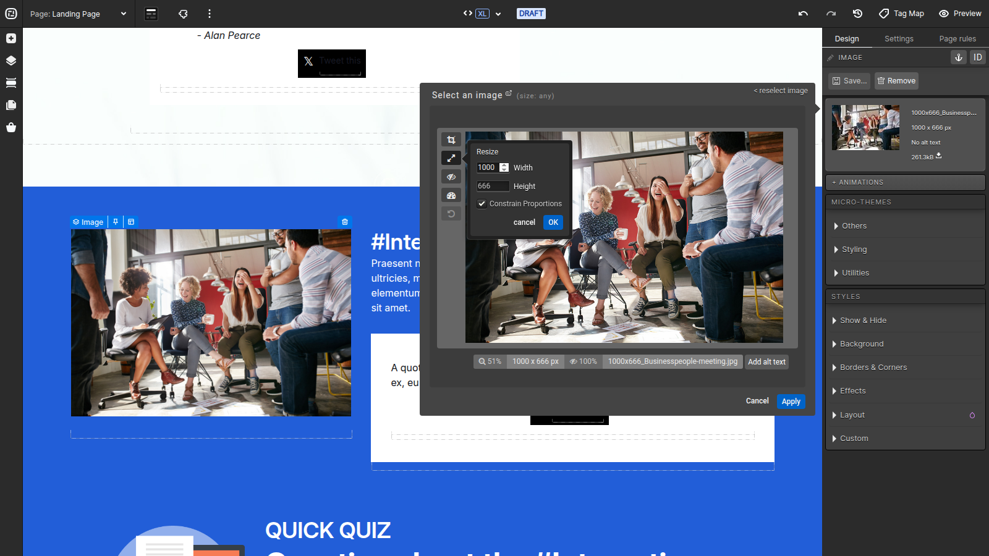Open the layers panel icon
The height and width of the screenshot is (556, 989).
pos(11,61)
